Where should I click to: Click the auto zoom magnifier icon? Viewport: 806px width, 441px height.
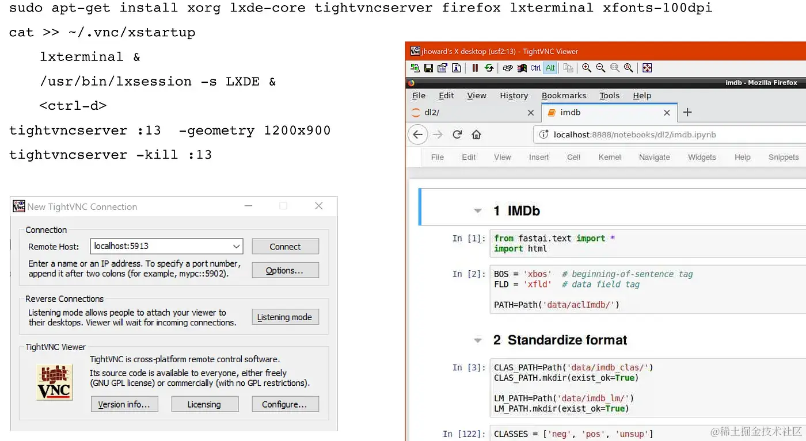click(x=628, y=68)
